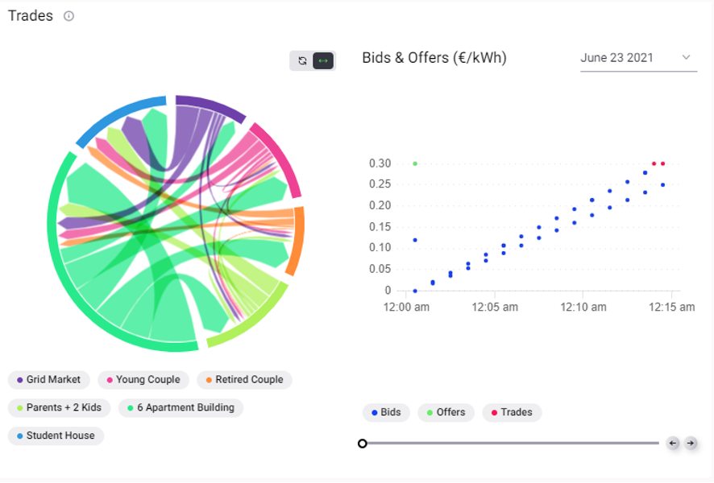Click the forward arrow beside the timeline slider

(x=691, y=443)
